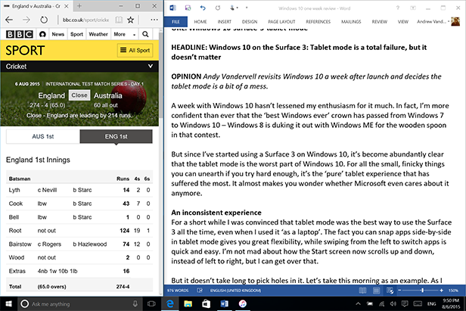
Task: Click the Word zoom slider handle
Action: pyautogui.click(x=422, y=291)
